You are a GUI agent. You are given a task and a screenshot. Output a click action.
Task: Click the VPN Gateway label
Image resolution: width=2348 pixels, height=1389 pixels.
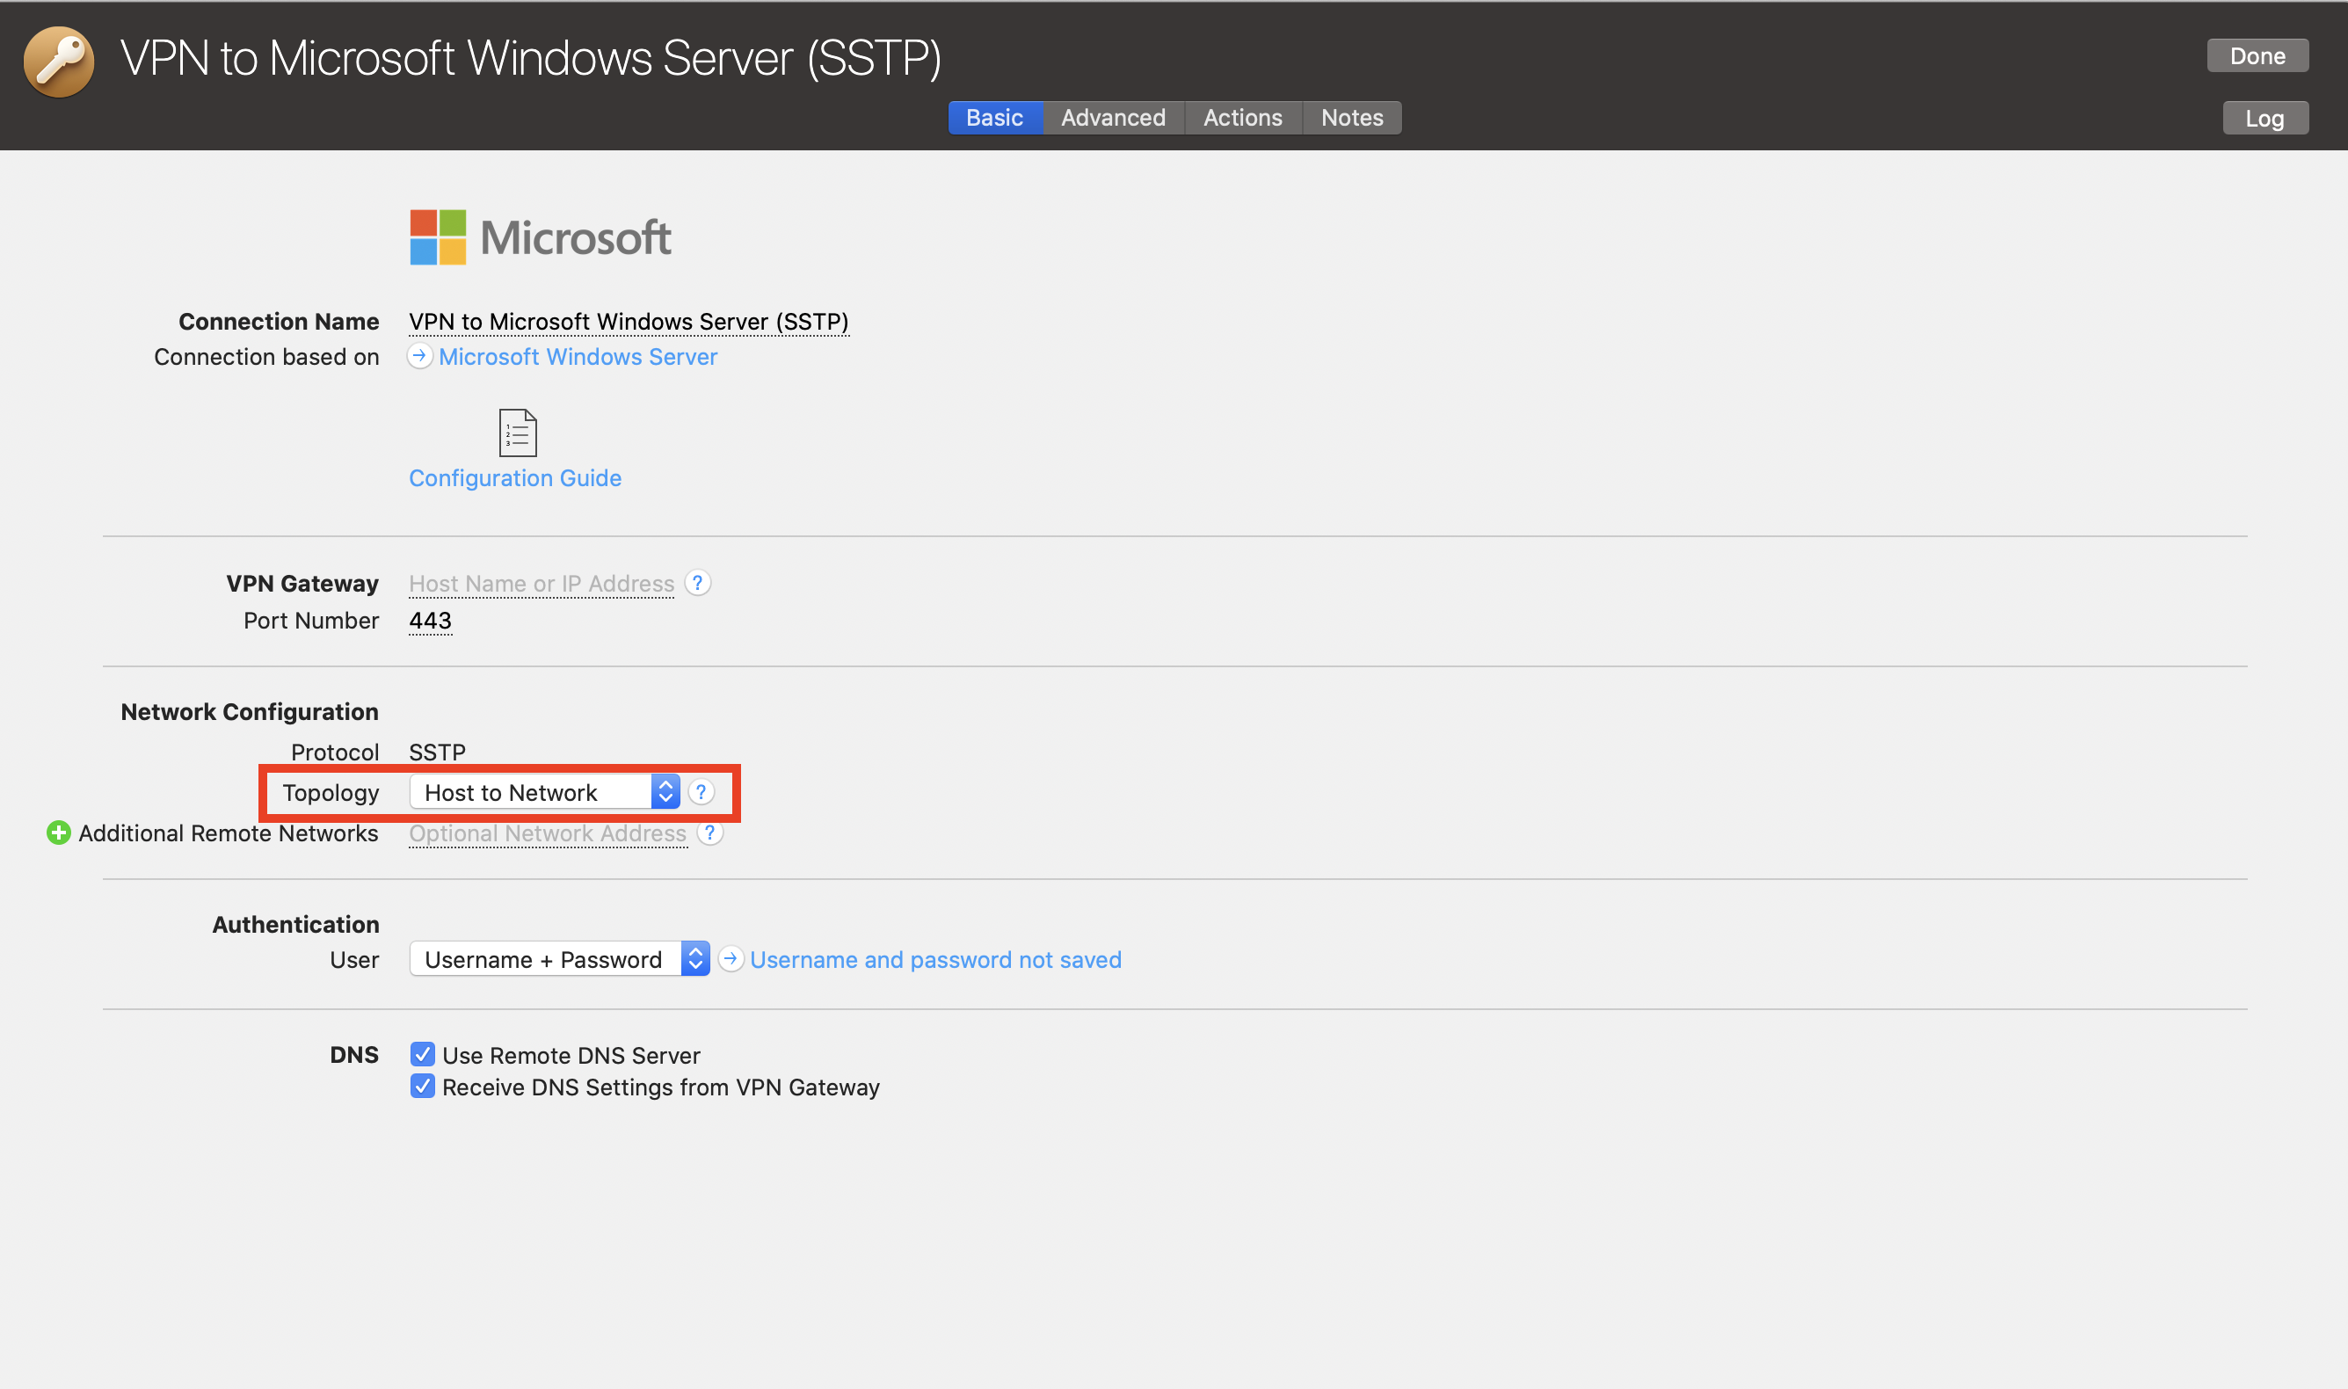coord(302,584)
